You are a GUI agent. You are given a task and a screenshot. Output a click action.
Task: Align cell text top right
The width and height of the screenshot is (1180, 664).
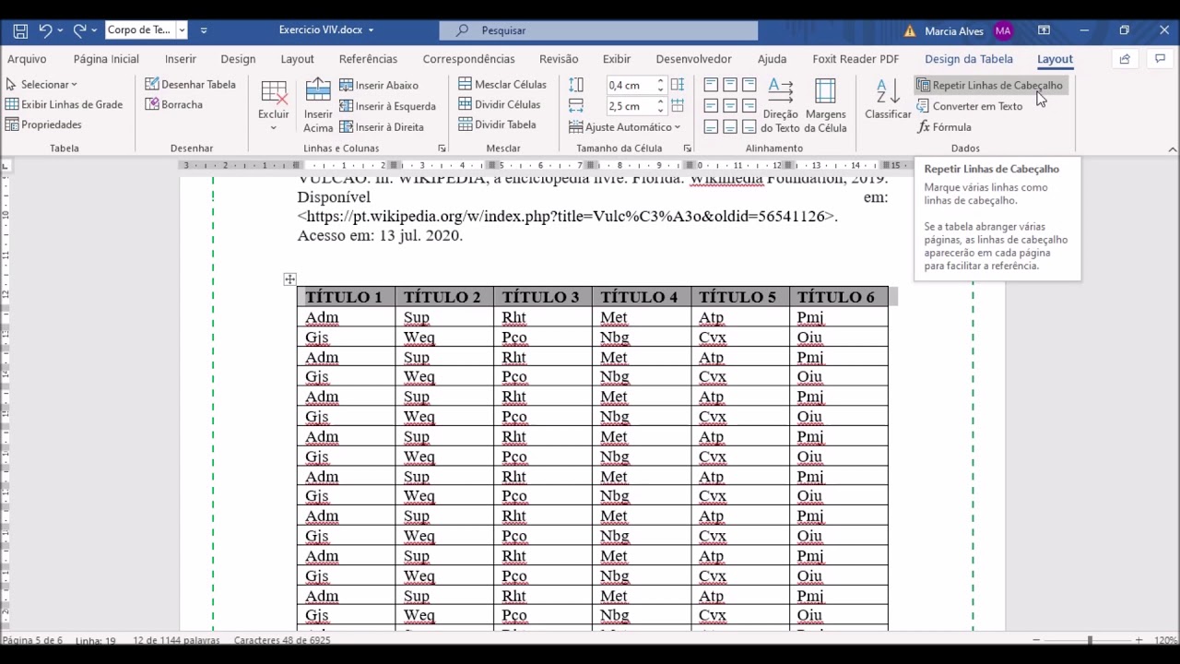tap(749, 85)
